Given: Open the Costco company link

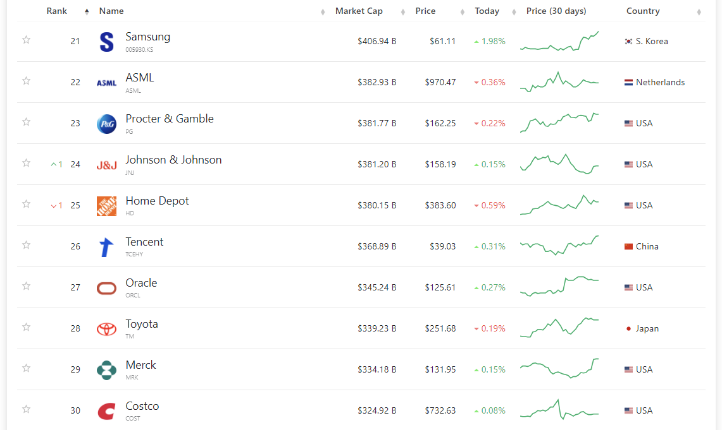Looking at the screenshot, I should coord(142,406).
